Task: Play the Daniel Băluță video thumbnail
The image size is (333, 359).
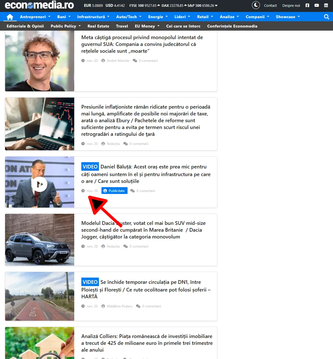Action: 39,184
